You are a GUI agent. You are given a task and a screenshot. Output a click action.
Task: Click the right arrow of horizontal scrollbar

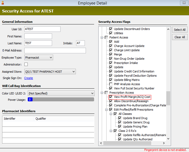164,143
